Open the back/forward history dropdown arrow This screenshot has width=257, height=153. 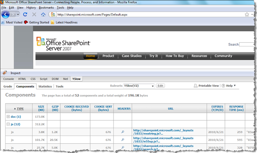(18, 14)
